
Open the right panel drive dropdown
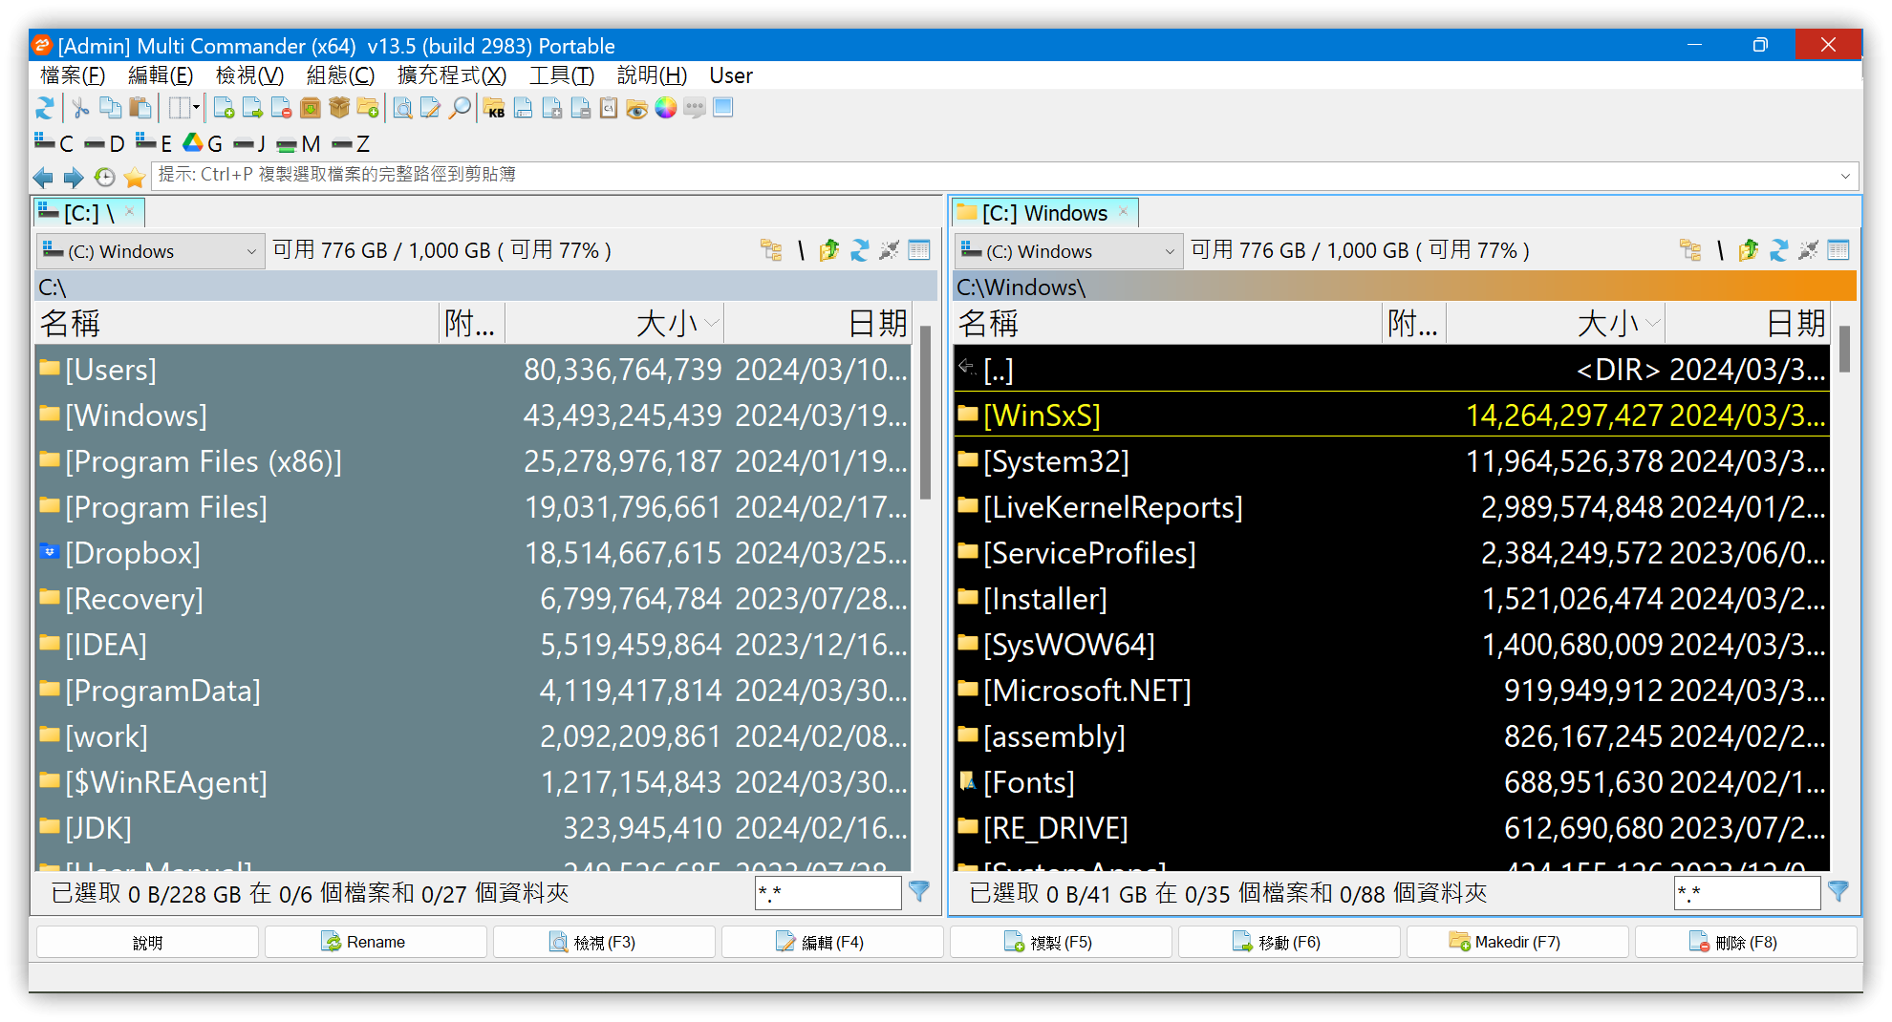(x=1068, y=251)
